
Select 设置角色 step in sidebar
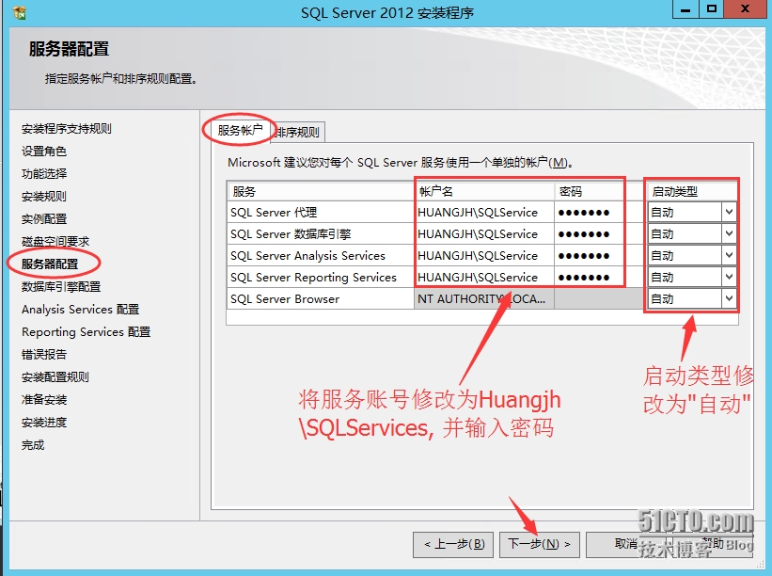click(x=44, y=152)
